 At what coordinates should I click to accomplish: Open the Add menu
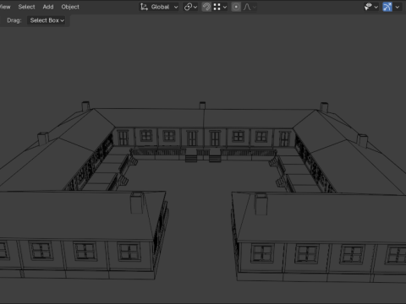pyautogui.click(x=48, y=7)
